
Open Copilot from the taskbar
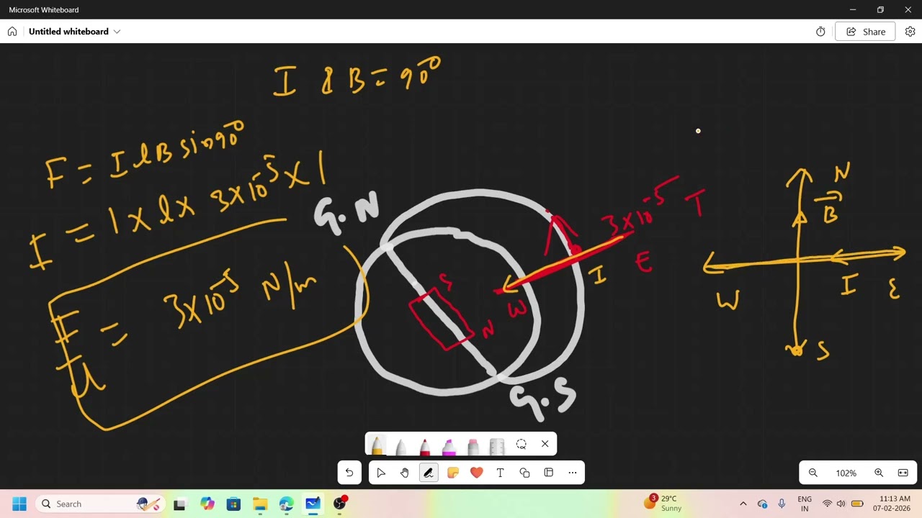click(x=207, y=504)
